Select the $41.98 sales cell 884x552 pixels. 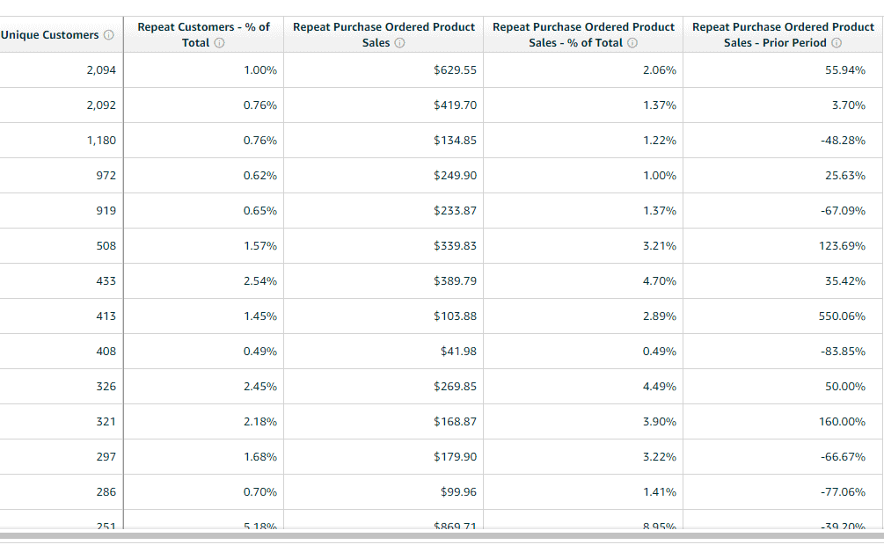pos(459,351)
